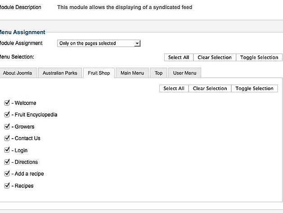
Task: Go to the User Menu tab
Action: click(x=184, y=73)
